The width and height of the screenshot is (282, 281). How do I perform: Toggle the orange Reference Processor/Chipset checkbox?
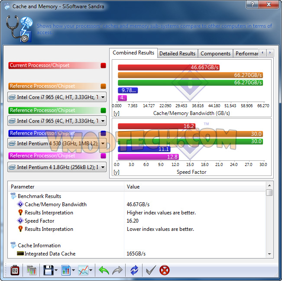pyautogui.click(x=103, y=86)
